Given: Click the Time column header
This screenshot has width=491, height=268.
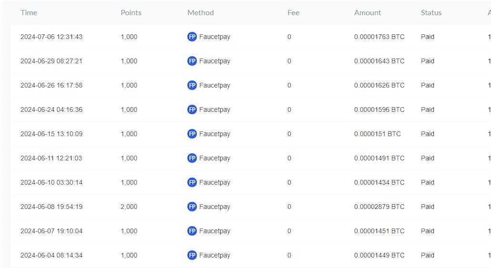Looking at the screenshot, I should tap(29, 13).
